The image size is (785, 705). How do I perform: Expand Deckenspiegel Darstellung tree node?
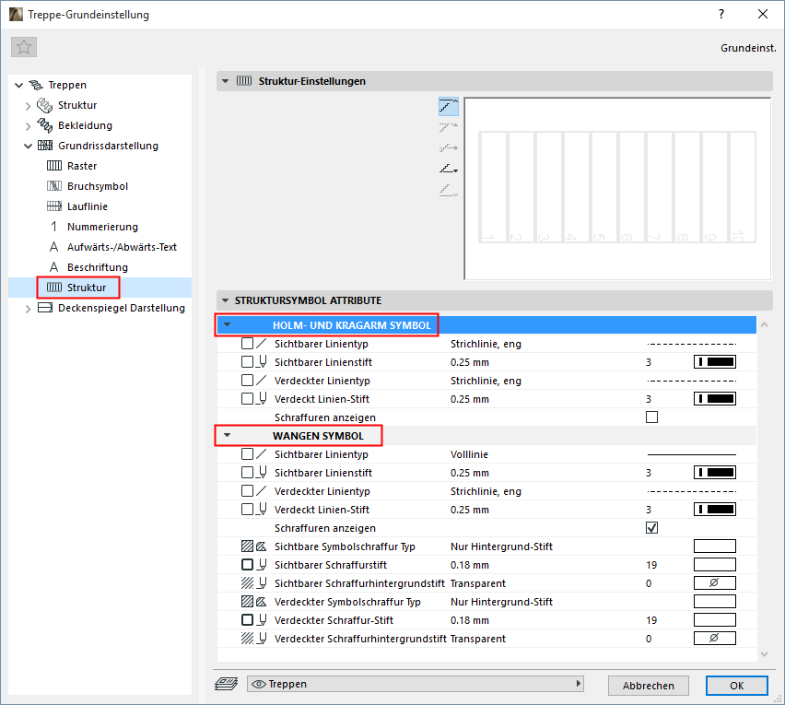pyautogui.click(x=28, y=309)
